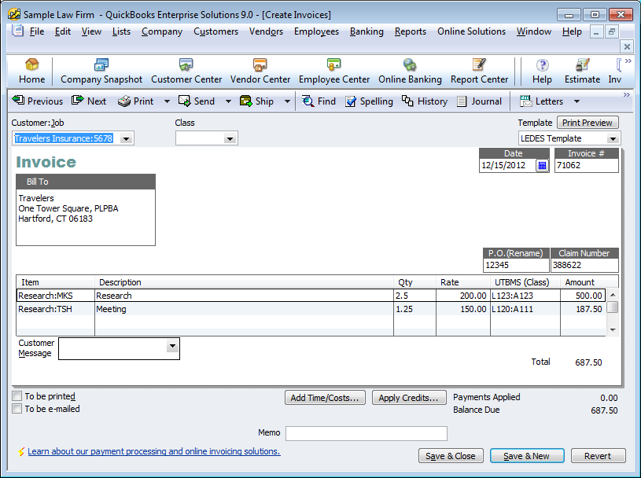Click the document icon beside File menu
Image resolution: width=641 pixels, height=478 pixels.
(x=17, y=31)
